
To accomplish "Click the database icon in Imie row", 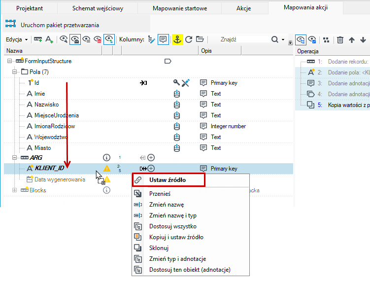I will (177, 94).
